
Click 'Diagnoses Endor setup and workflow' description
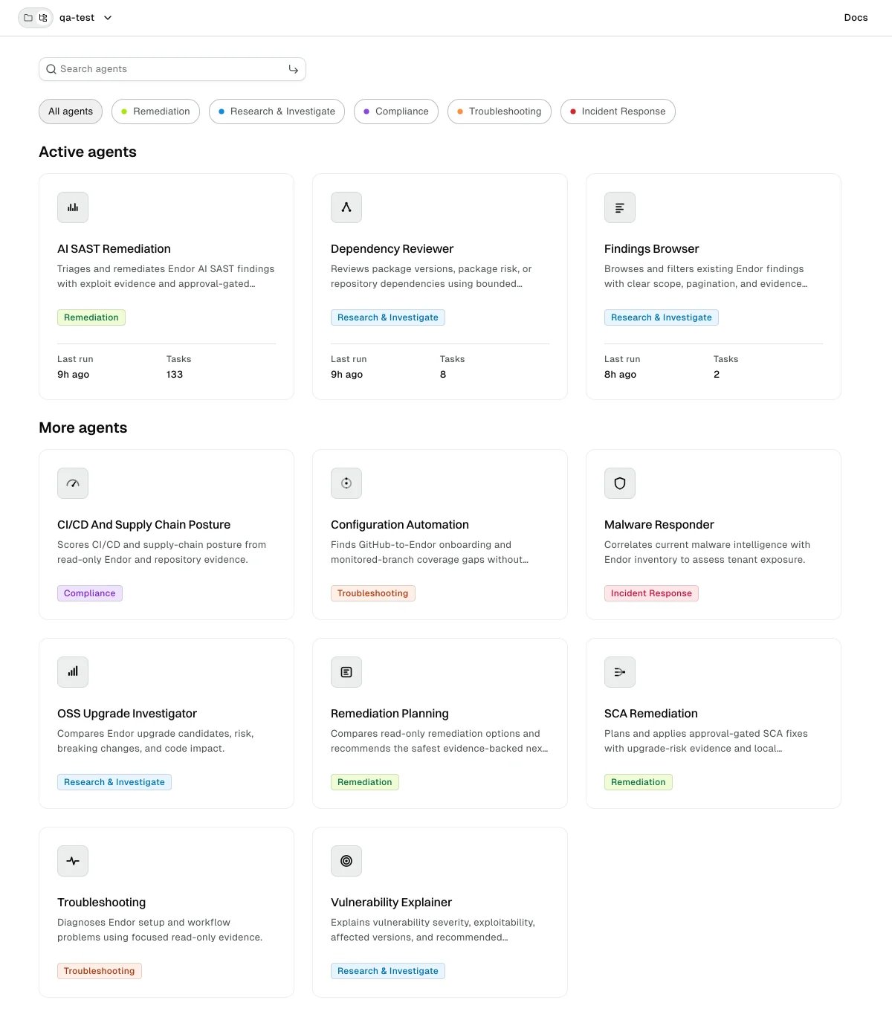click(x=160, y=930)
